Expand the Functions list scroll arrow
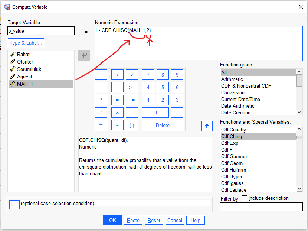 (x=299, y=189)
